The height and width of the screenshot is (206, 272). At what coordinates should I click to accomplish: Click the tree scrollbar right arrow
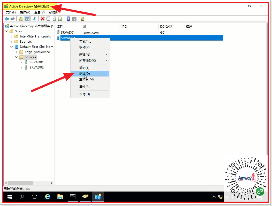click(51, 183)
